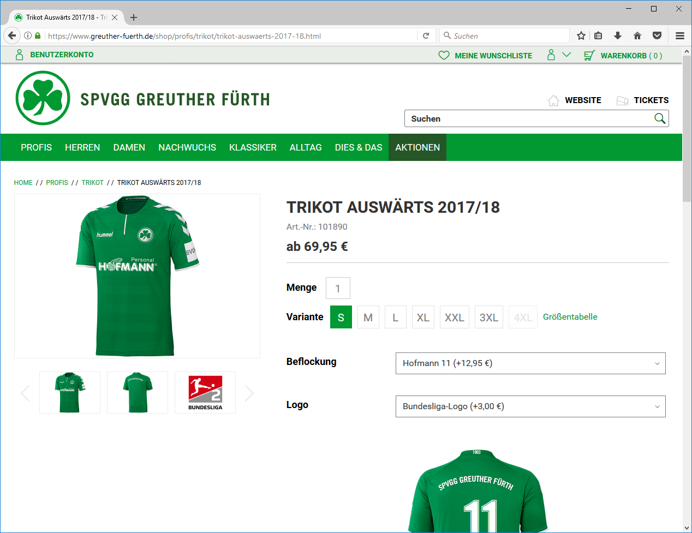Select size M variant
This screenshot has height=533, width=692.
(368, 317)
